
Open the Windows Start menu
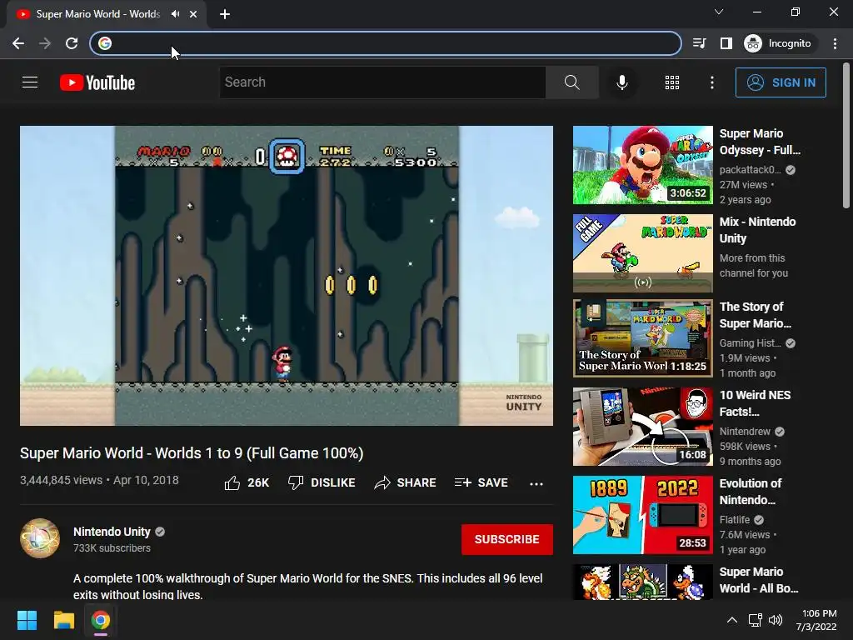click(27, 620)
